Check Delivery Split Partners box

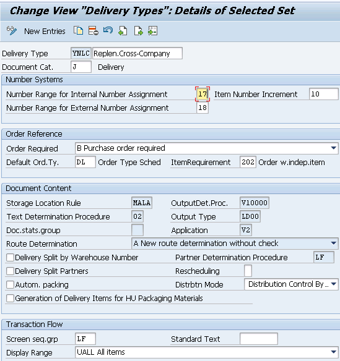click(x=10, y=271)
